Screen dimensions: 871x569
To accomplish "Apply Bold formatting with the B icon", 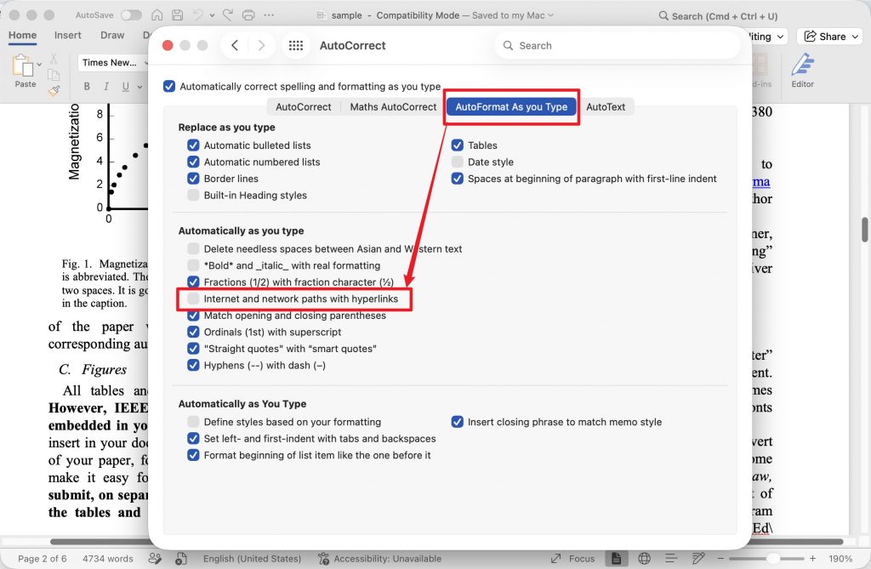I will coord(87,86).
